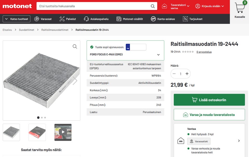The width and height of the screenshot is (249, 157).
Task: Click the motonet logo
Action: [x=17, y=6]
